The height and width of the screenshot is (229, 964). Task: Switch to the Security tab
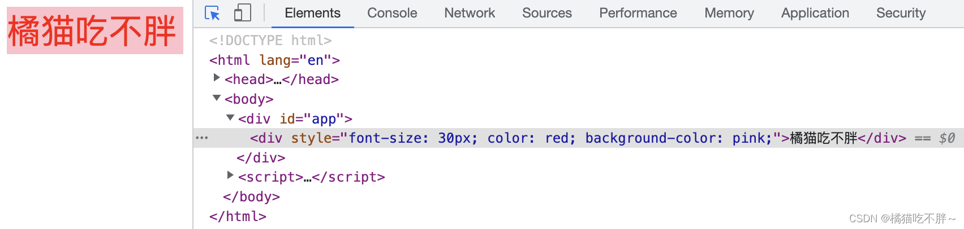tap(901, 13)
